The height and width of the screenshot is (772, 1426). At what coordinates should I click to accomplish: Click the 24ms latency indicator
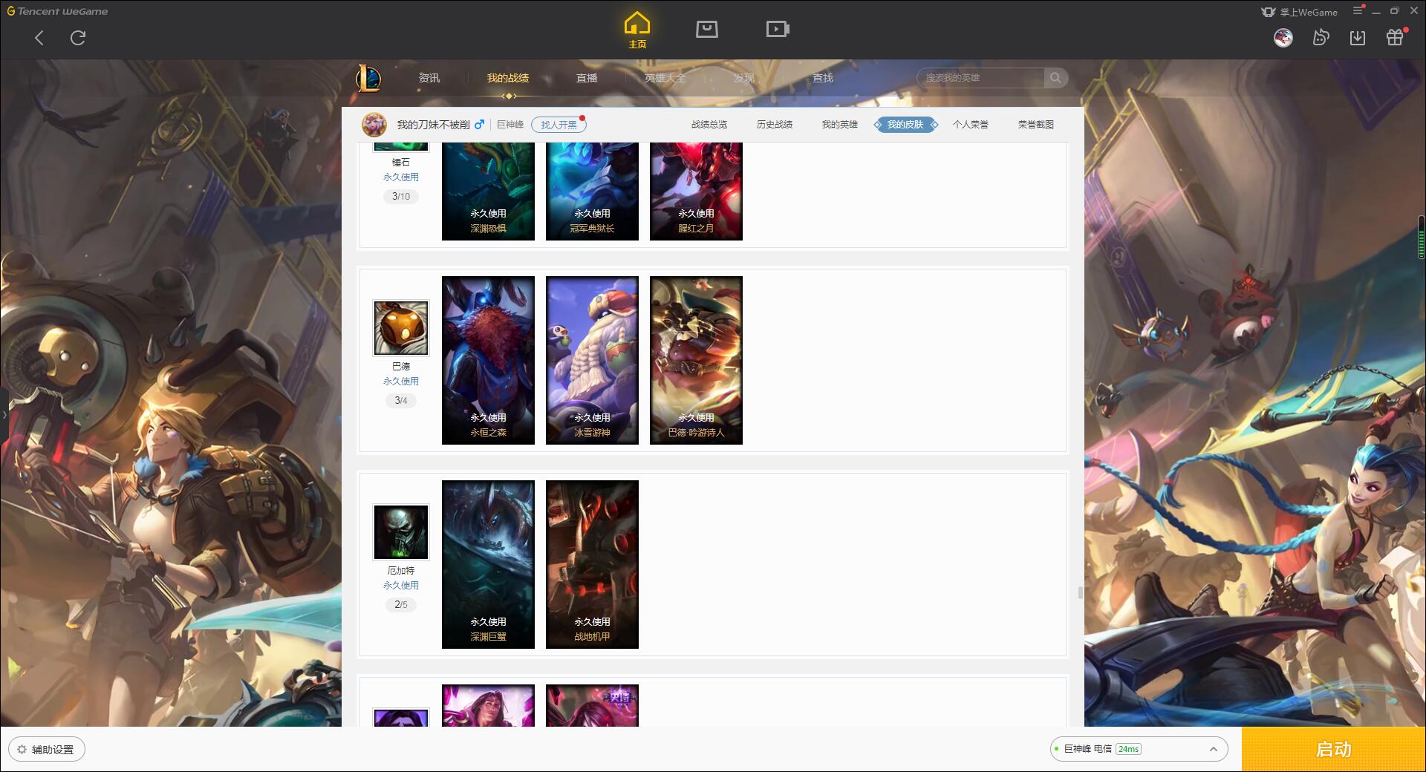coord(1128,749)
